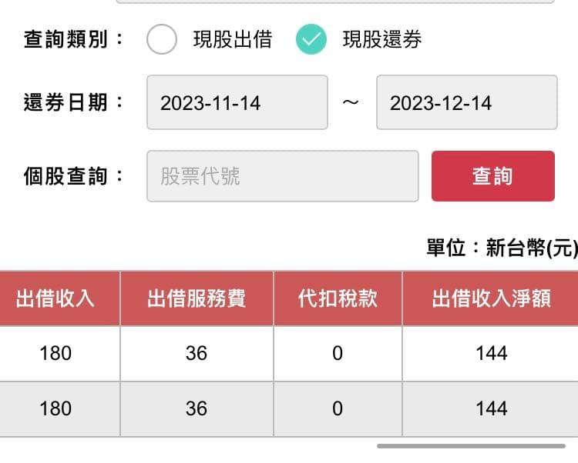Click the 股票代號 stock code input

[x=282, y=176]
